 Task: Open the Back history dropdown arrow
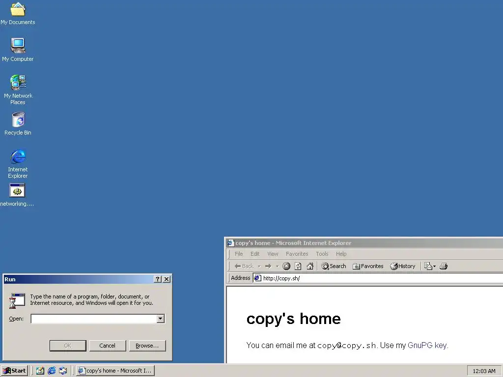coord(259,266)
